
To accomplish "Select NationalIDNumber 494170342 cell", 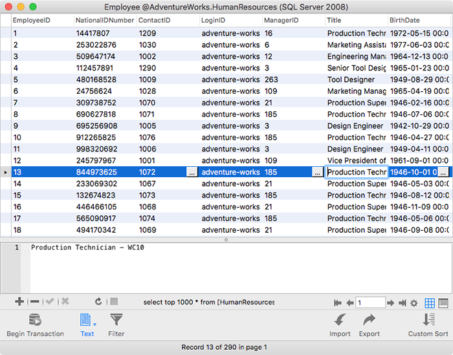I will (105, 230).
